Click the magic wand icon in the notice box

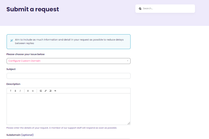pyautogui.click(x=12, y=40)
